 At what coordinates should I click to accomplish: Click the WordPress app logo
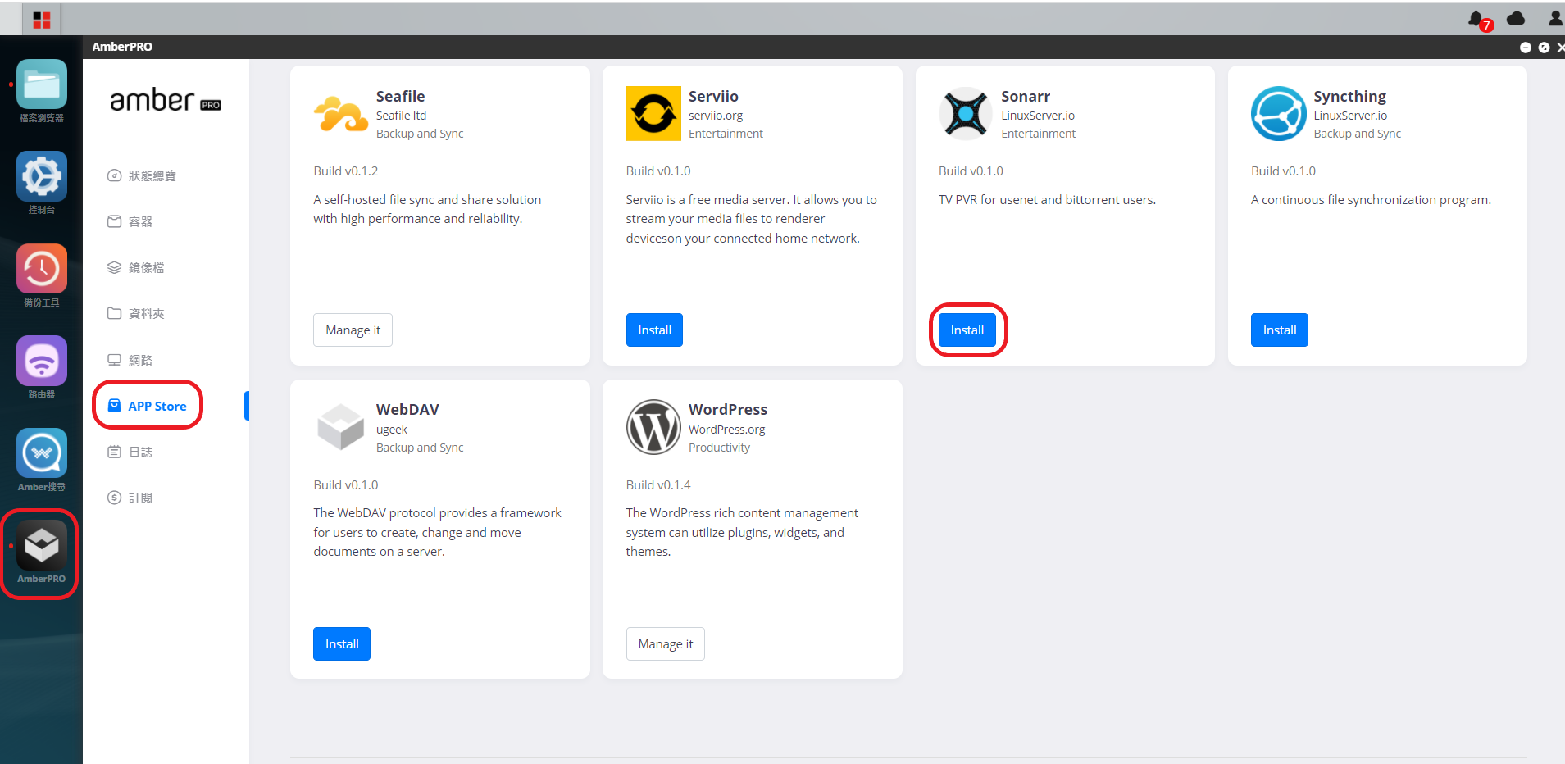pyautogui.click(x=653, y=427)
